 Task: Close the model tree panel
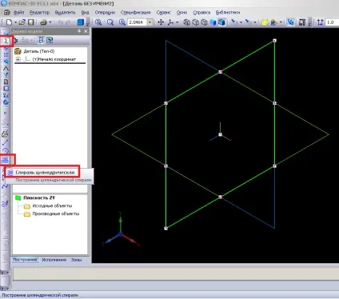[86, 31]
